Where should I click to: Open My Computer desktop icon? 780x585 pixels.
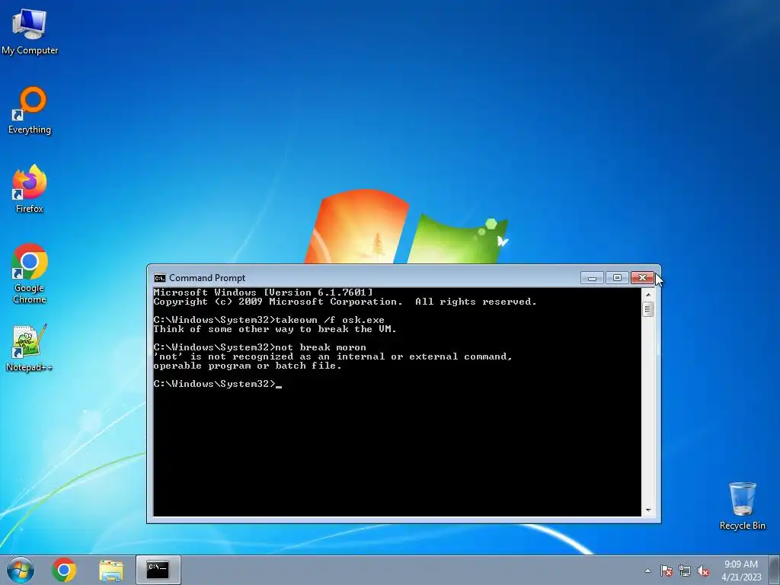pos(30,30)
